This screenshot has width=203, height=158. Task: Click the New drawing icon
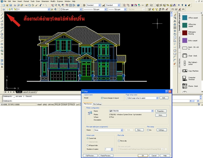[x=4, y=5]
